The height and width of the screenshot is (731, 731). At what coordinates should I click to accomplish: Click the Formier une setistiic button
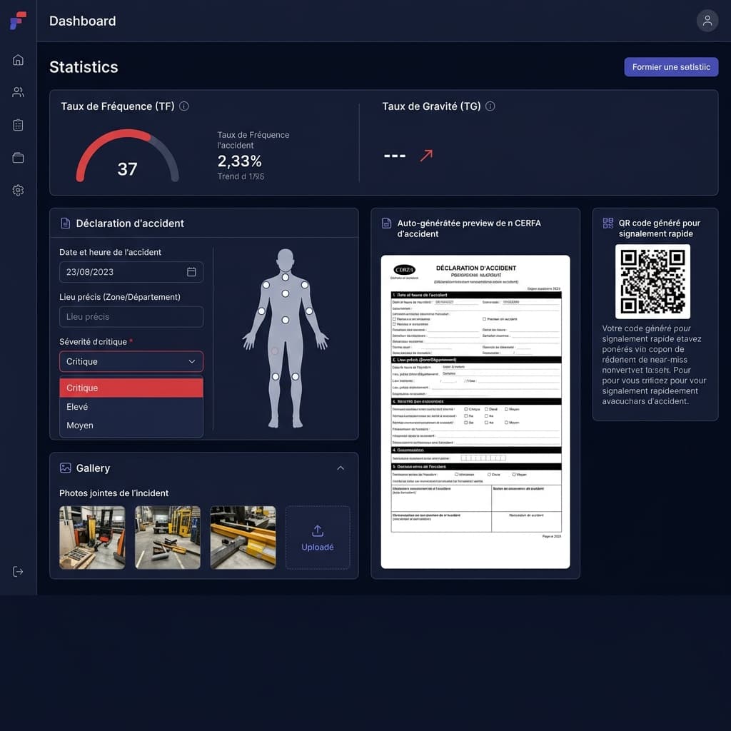coord(671,67)
